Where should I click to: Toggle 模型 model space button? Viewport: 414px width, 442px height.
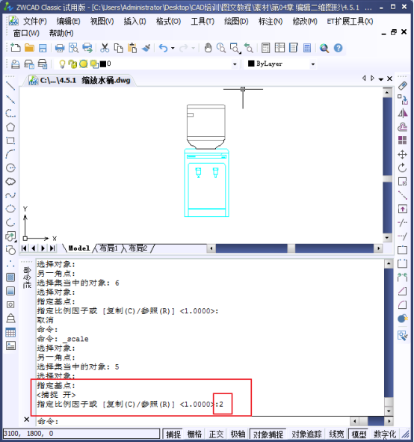tap(359, 434)
